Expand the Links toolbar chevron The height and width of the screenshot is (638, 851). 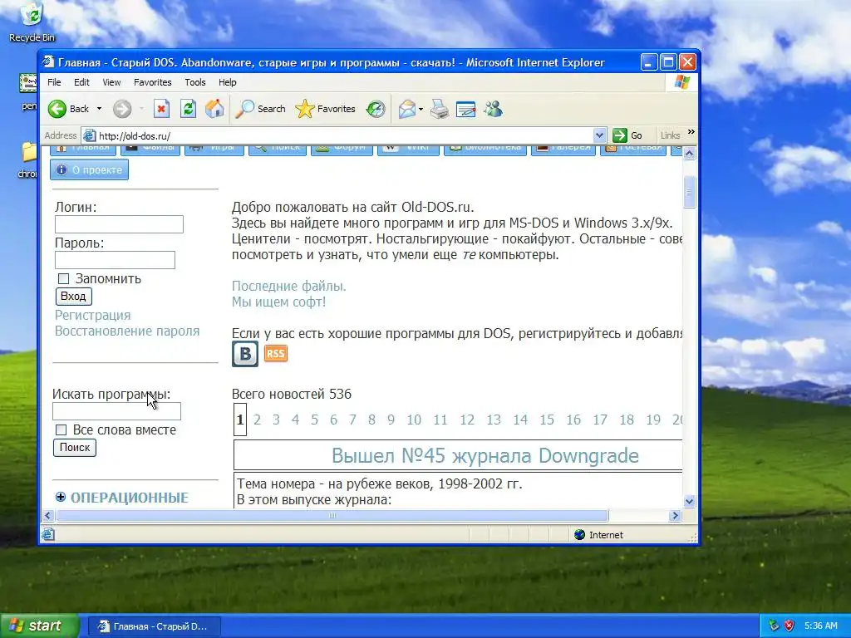691,132
